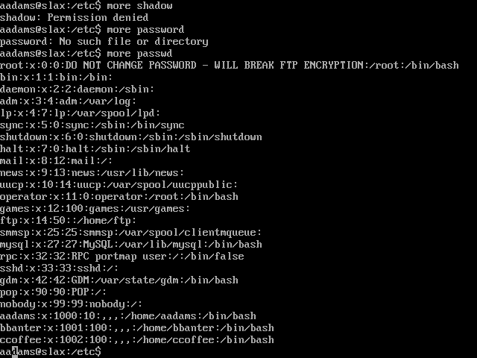Image resolution: width=477 pixels, height=358 pixels.
Task: Click the bbanter user entry line
Action: point(137,328)
